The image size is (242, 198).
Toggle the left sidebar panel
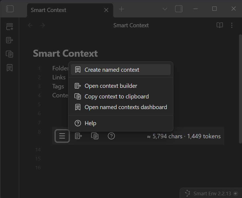[10, 9]
